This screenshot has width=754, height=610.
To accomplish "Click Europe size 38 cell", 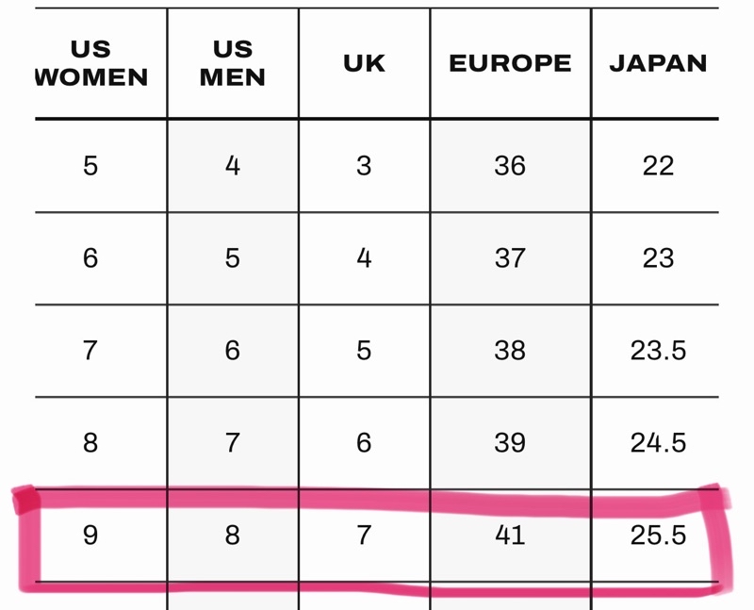I will (510, 350).
